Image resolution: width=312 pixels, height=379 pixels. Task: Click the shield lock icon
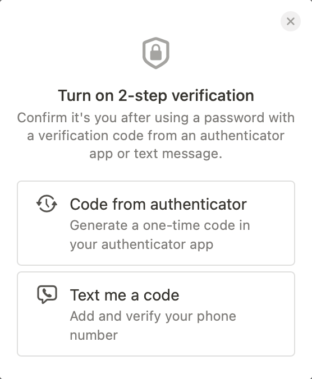click(x=156, y=53)
